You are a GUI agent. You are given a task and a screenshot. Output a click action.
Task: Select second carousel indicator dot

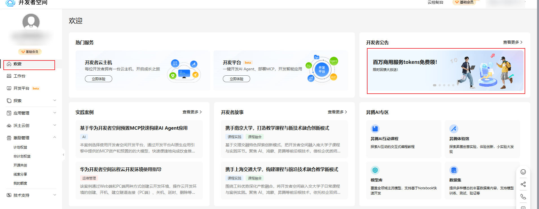439,85
